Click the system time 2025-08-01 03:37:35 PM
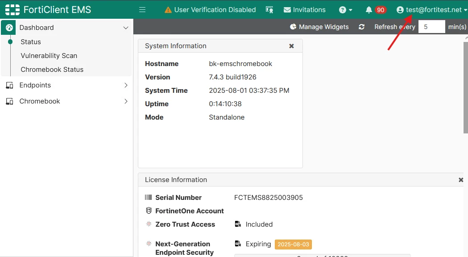This screenshot has height=257, width=468. (x=249, y=91)
